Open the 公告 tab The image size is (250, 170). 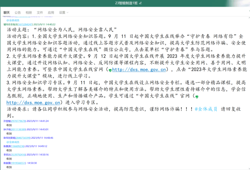(x=18, y=13)
